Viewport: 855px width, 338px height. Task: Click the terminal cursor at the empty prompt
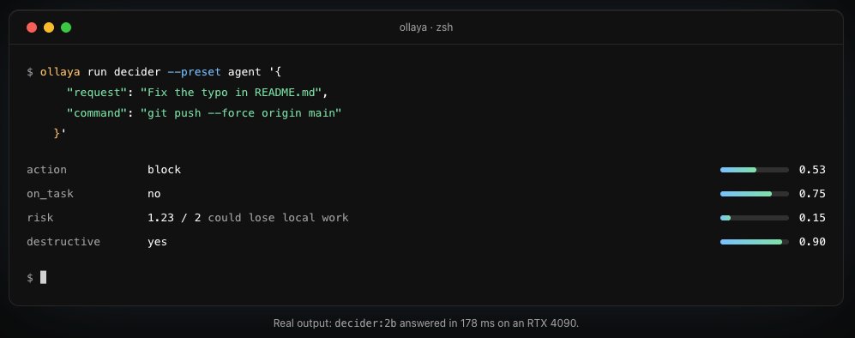click(44, 277)
